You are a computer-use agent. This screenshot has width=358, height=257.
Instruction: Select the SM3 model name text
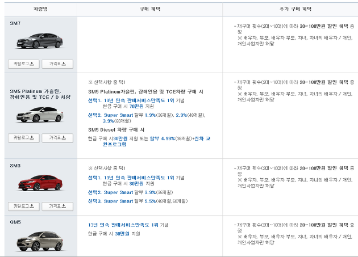pos(15,166)
